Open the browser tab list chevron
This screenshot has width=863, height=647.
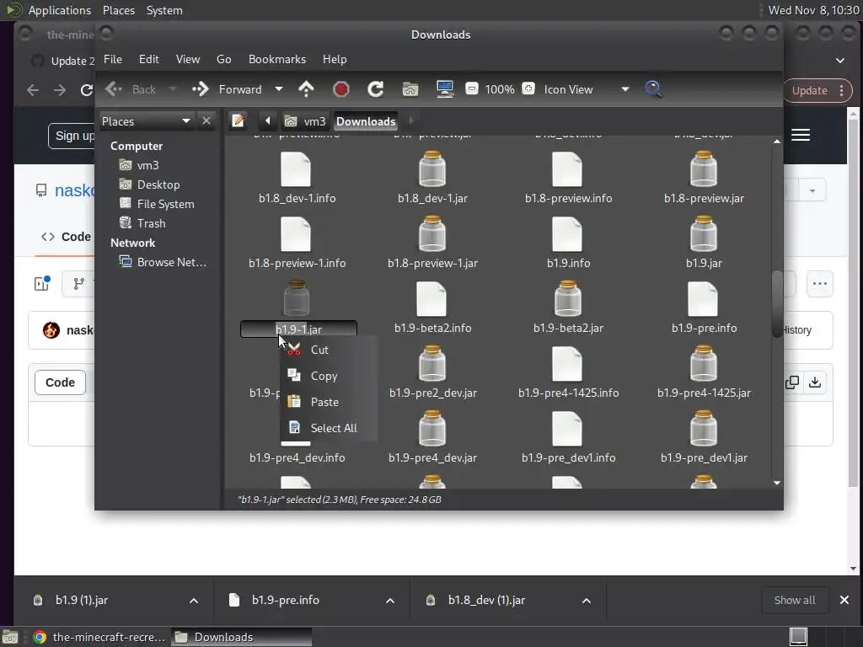[840, 61]
